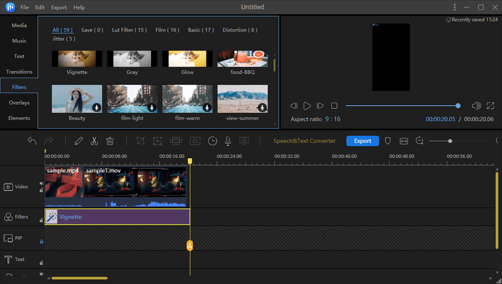Image resolution: width=502 pixels, height=284 pixels.
Task: Open the Export menu in menu bar
Action: pos(59,8)
